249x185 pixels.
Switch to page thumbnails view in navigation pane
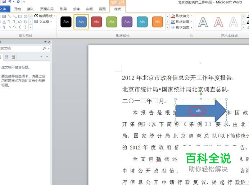pos(6,57)
